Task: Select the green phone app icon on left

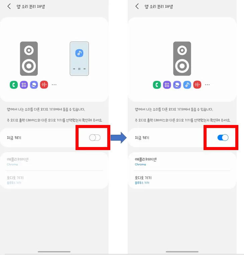Action: click(14, 85)
